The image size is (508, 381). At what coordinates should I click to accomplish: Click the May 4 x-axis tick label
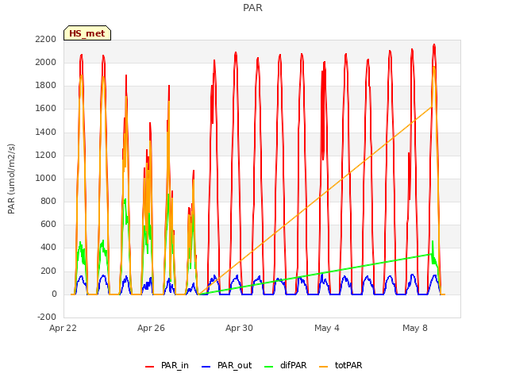(327, 328)
